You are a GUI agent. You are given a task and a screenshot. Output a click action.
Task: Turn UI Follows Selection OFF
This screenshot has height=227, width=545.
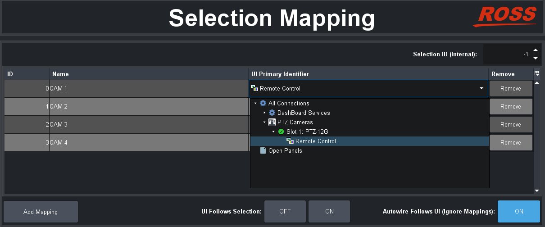tap(285, 212)
